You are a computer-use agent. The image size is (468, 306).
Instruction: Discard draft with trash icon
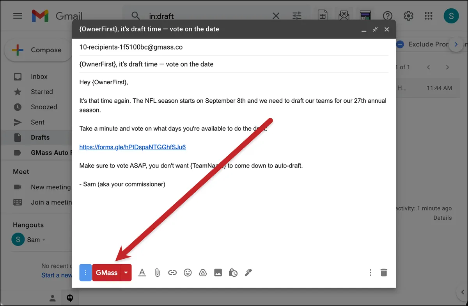pos(384,273)
